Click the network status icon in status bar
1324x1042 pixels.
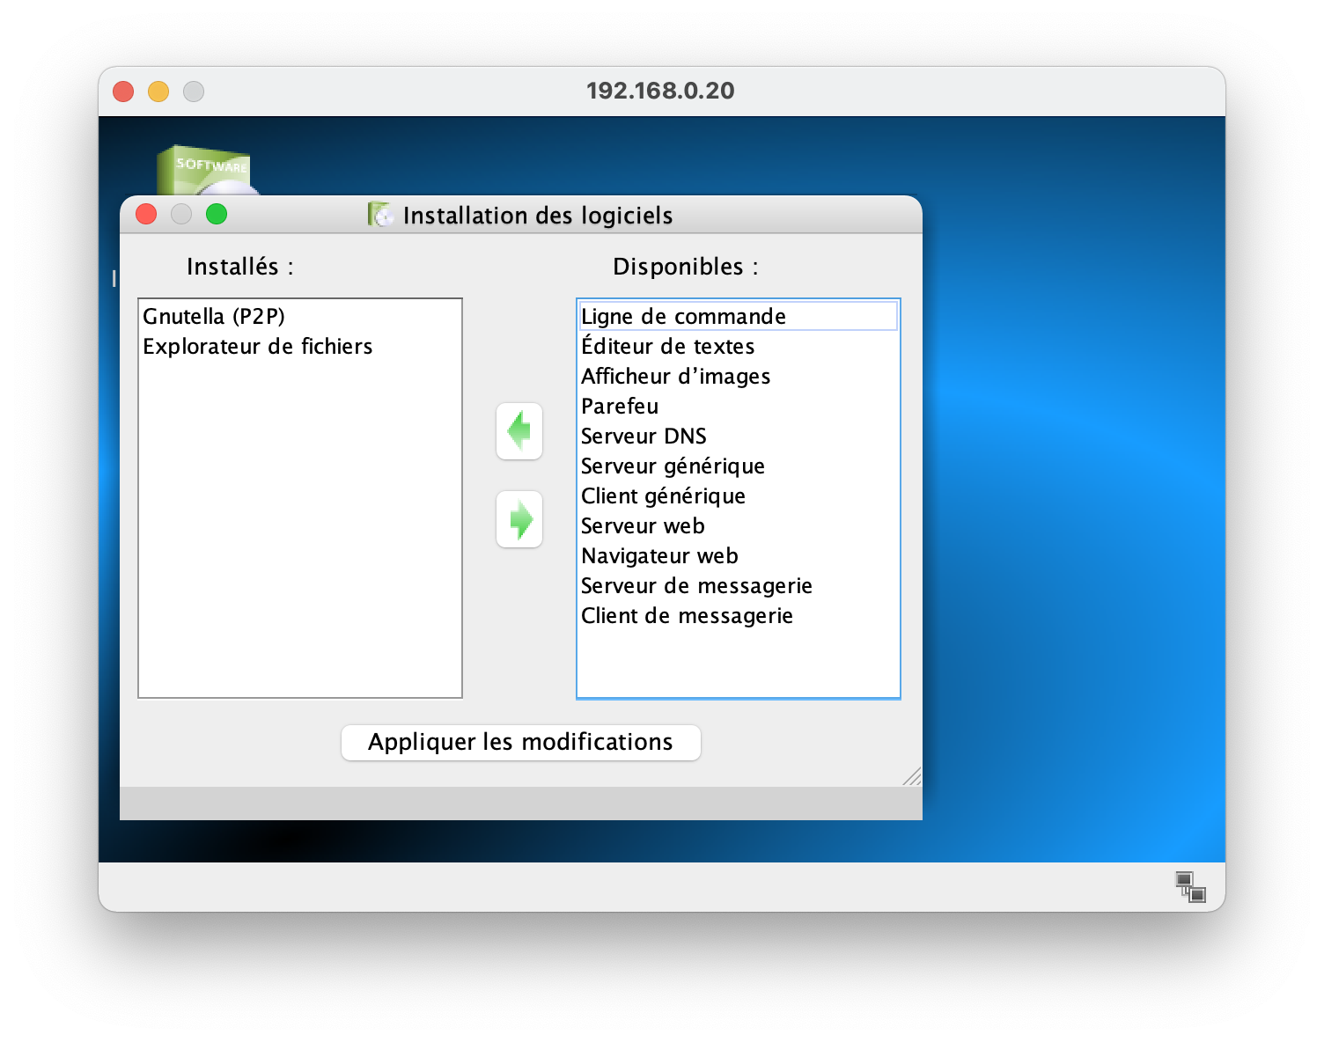coord(1190,886)
